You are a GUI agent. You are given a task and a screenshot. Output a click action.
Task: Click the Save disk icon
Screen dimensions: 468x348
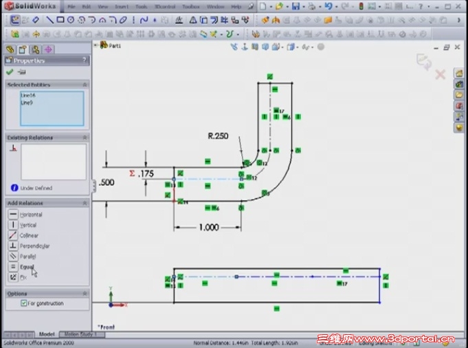coord(296,6)
